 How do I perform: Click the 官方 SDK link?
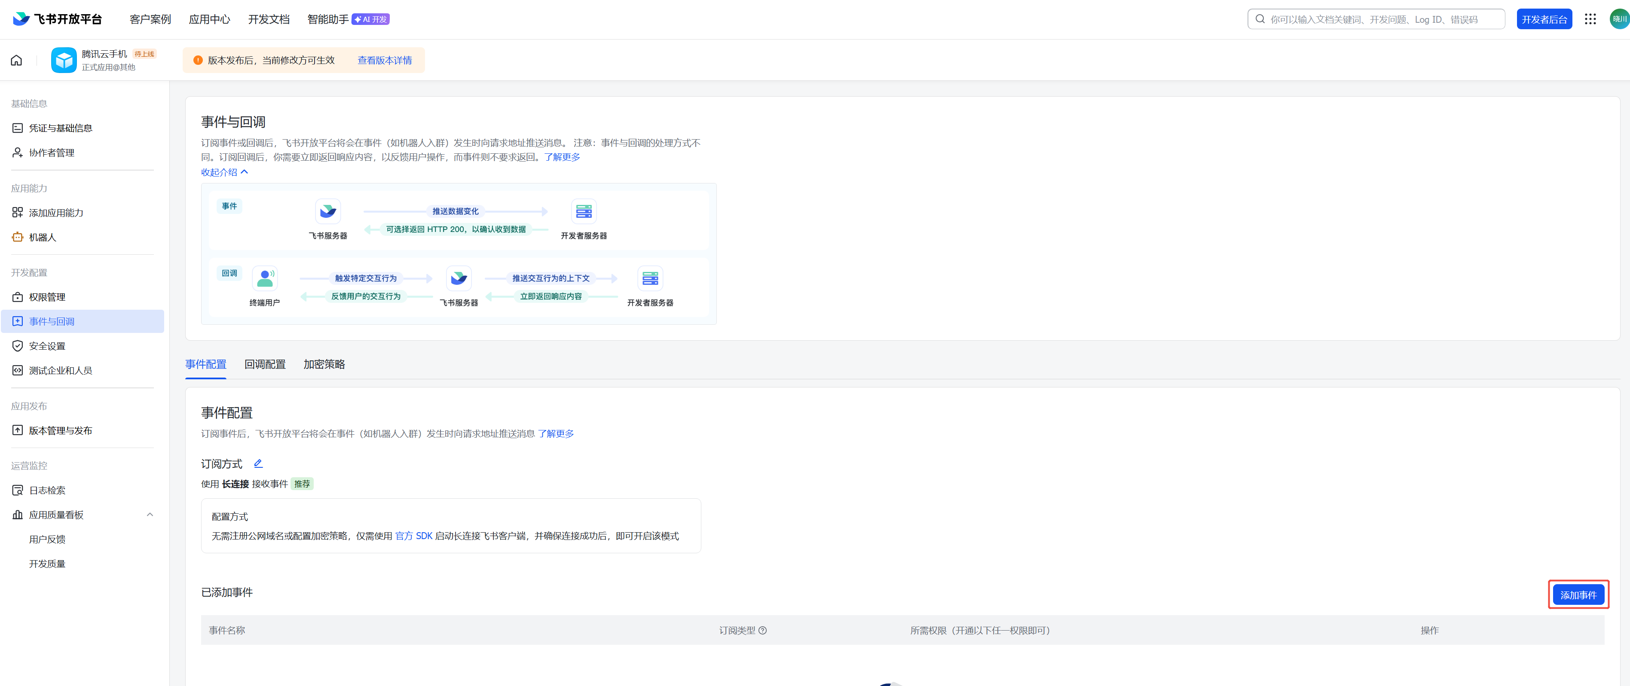point(414,536)
